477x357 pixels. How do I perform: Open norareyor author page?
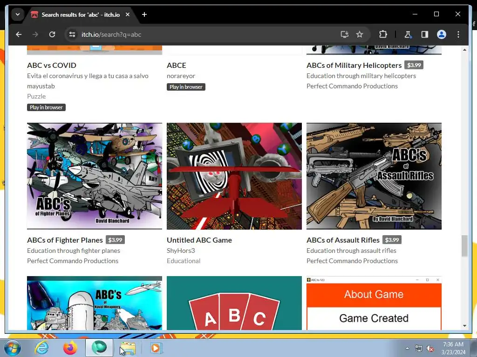(181, 76)
